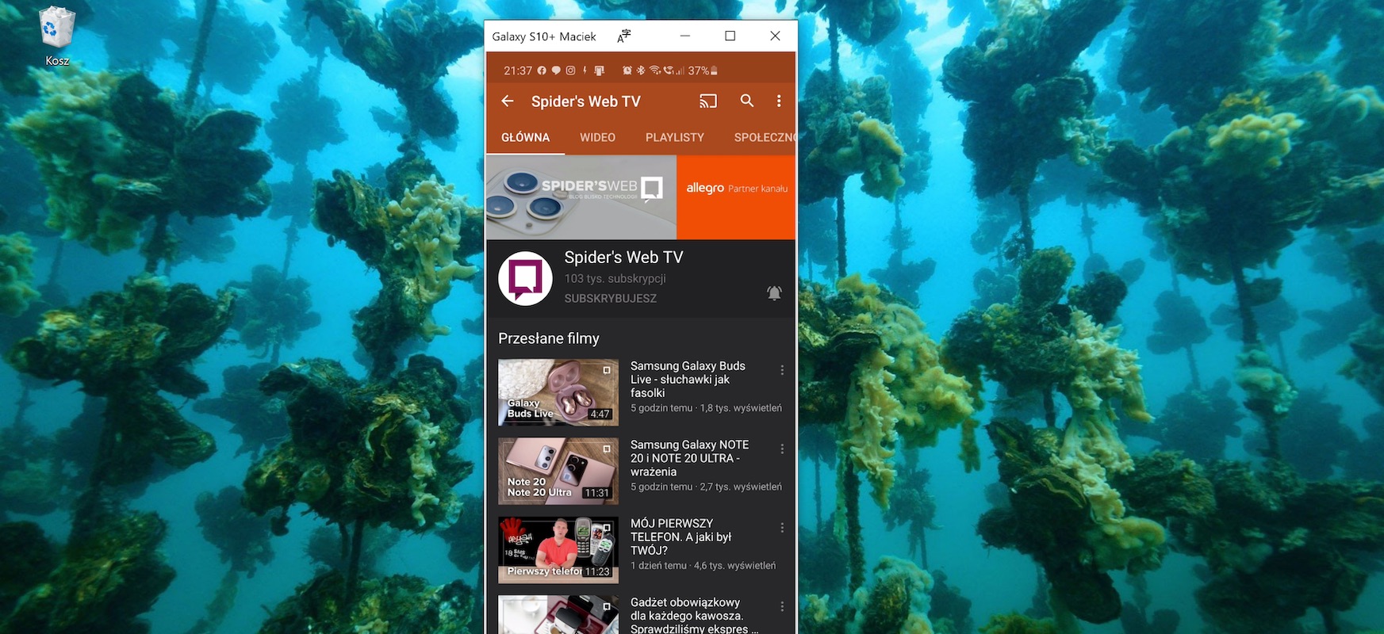Viewport: 1384px width, 634px height.
Task: Click the Przesłane filmy section heading
Action: click(549, 338)
